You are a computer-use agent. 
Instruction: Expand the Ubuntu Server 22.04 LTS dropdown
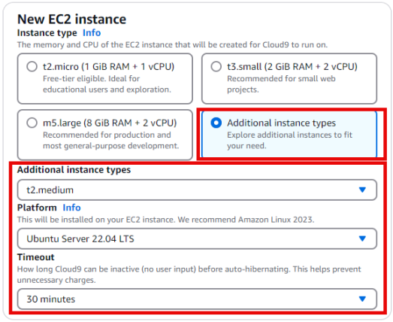click(x=197, y=238)
